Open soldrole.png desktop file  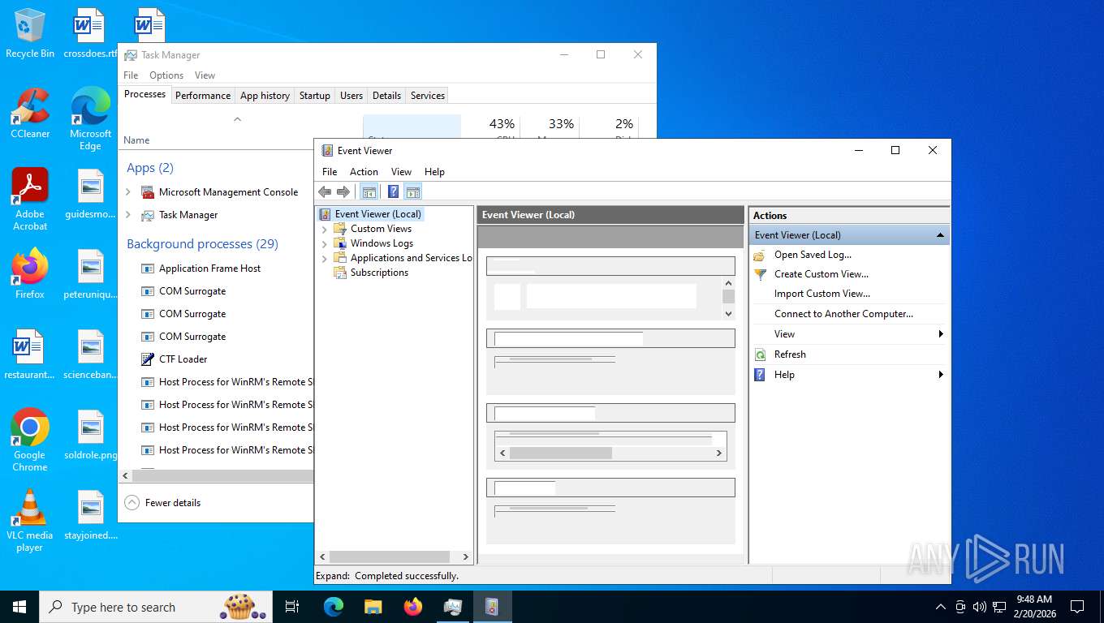91,435
